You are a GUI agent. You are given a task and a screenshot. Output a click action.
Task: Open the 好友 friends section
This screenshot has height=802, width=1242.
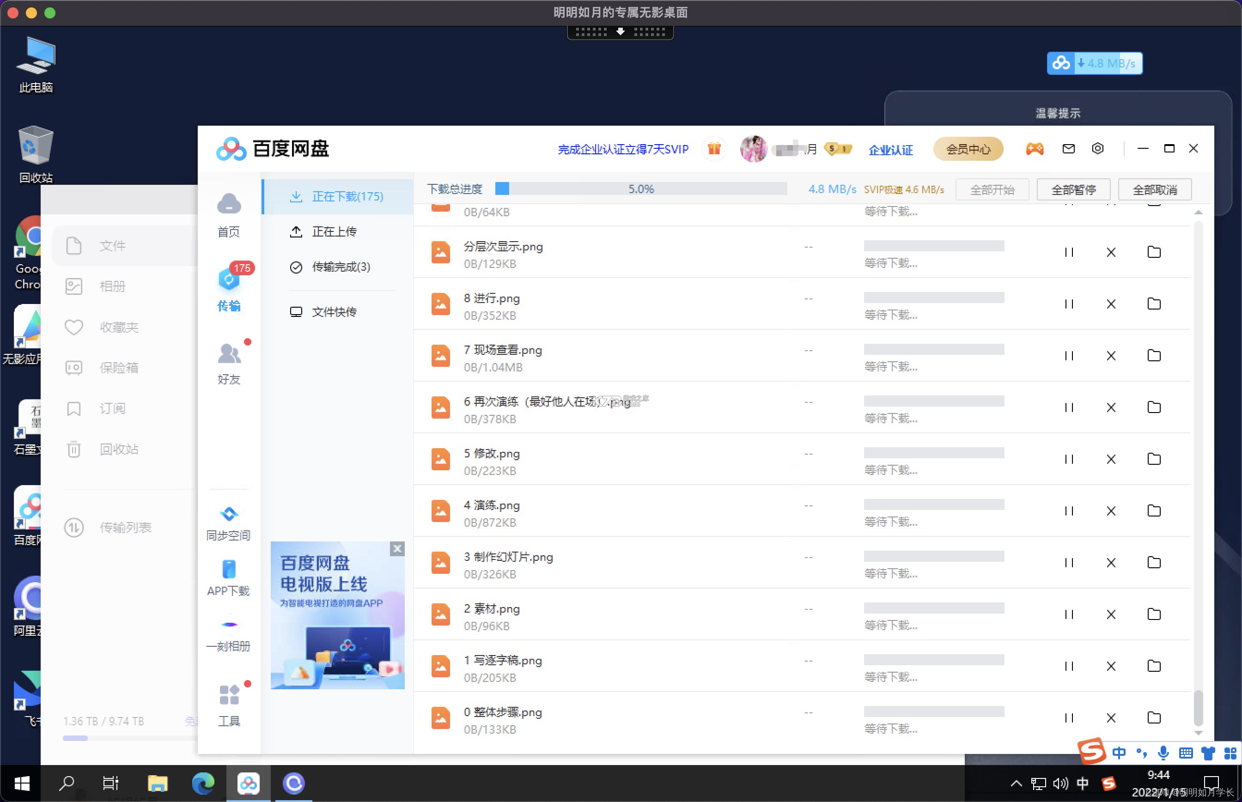229,363
